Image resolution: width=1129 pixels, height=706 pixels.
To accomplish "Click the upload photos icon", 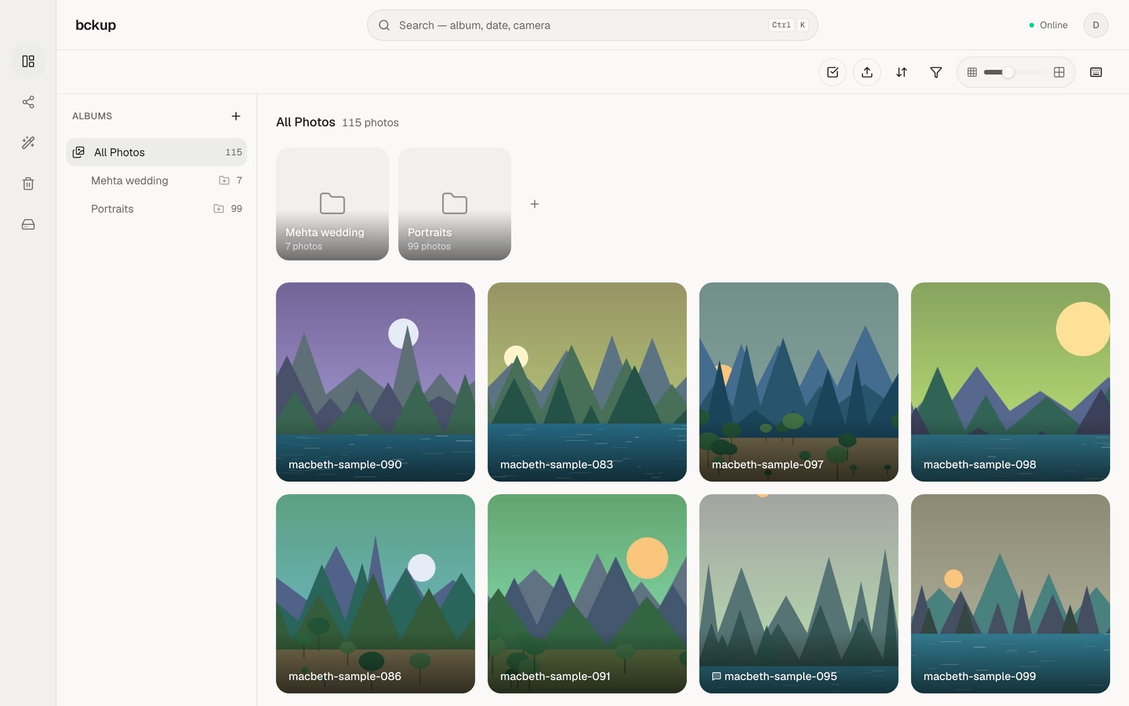I will click(x=867, y=72).
